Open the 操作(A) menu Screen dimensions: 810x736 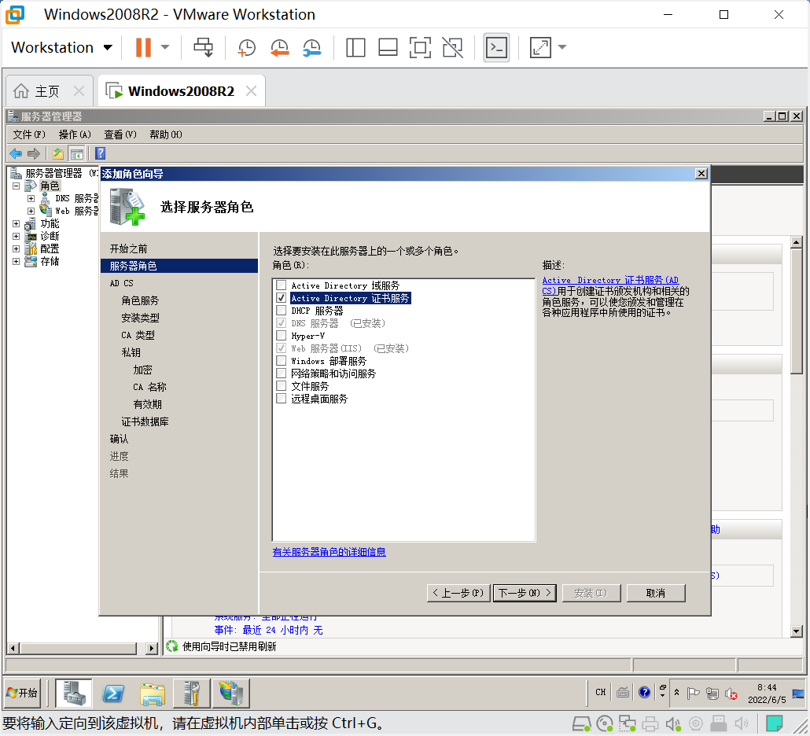pos(75,134)
